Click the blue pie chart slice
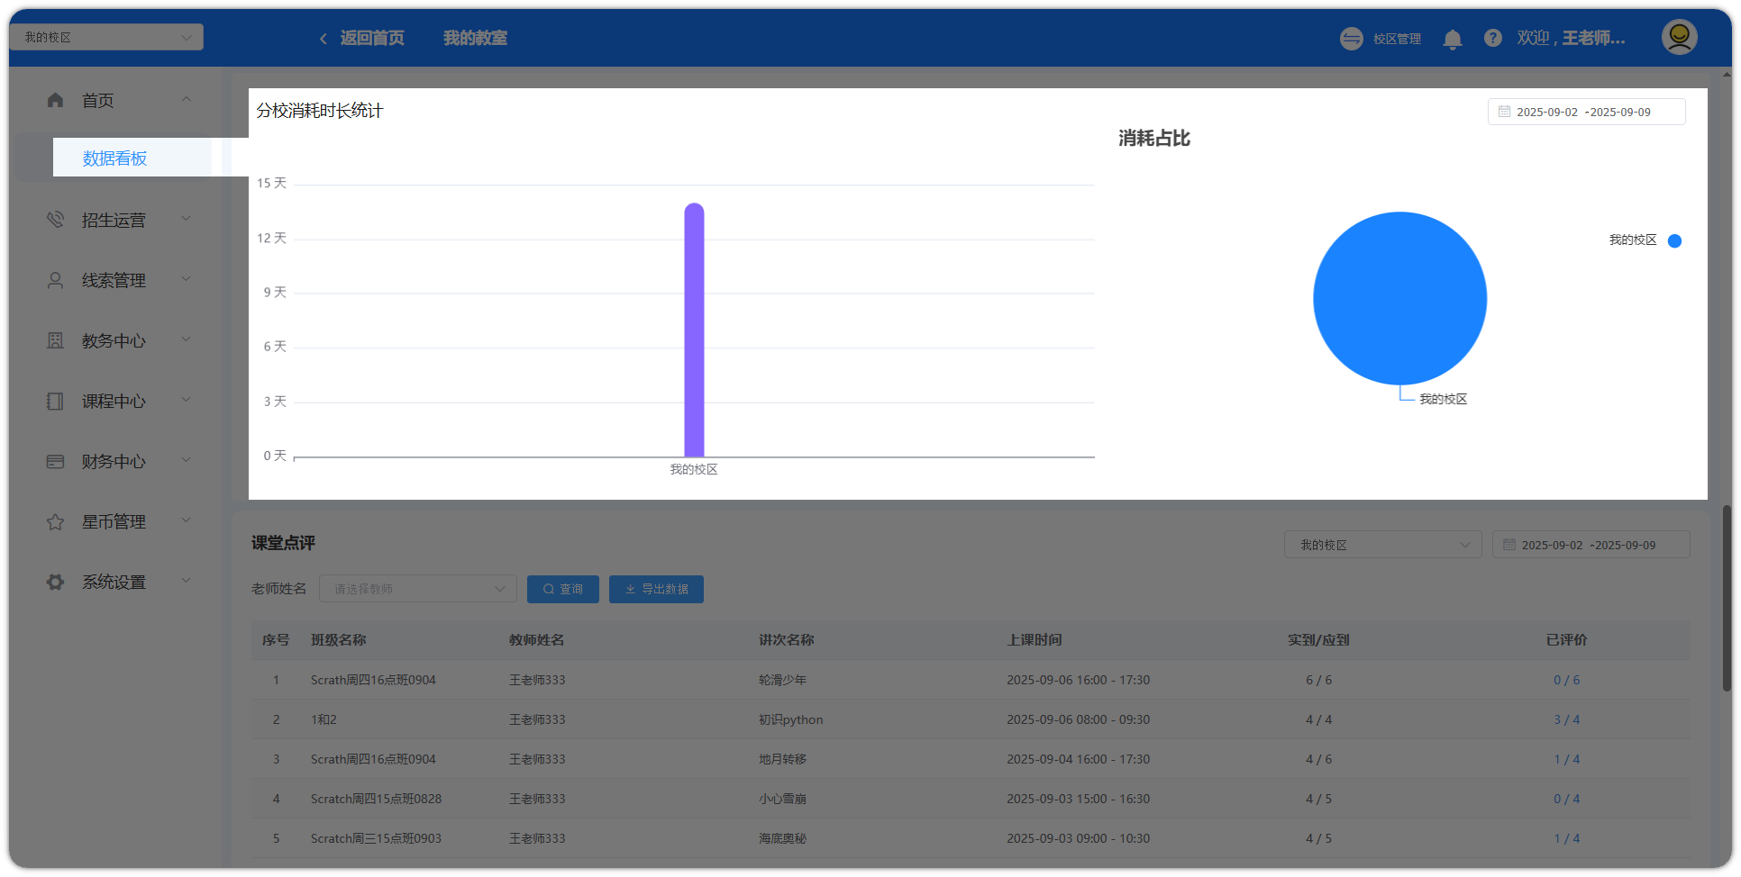The height and width of the screenshot is (877, 1741). coord(1399,298)
